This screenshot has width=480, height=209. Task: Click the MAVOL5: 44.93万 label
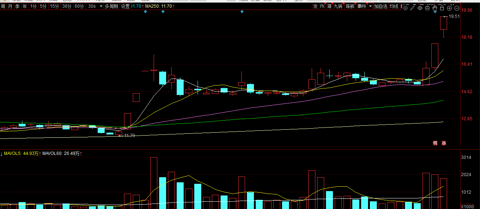pyautogui.click(x=21, y=154)
